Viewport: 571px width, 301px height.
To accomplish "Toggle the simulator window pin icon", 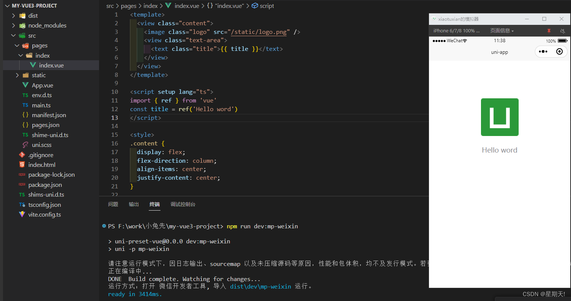I will pyautogui.click(x=549, y=31).
